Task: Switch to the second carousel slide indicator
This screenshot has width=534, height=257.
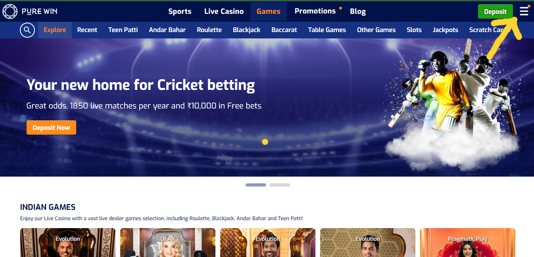Action: click(280, 185)
